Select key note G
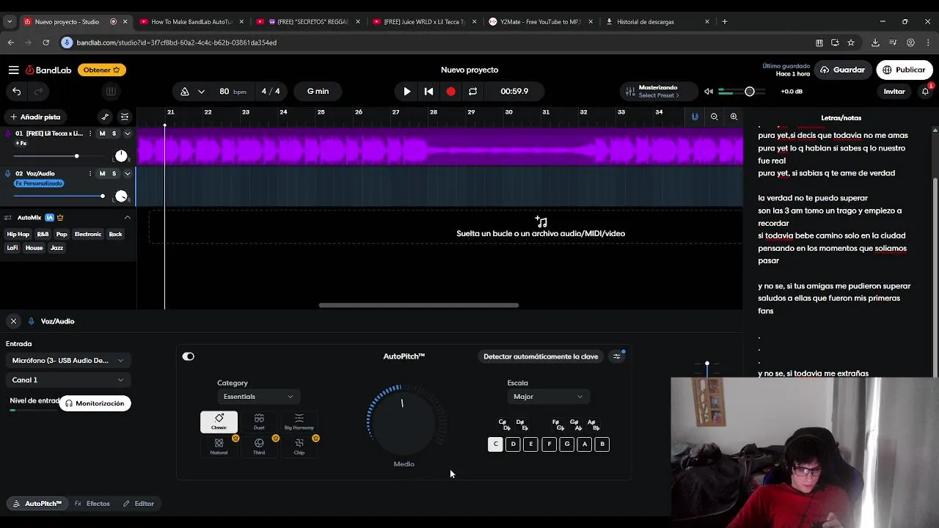The image size is (939, 528). coord(566,444)
